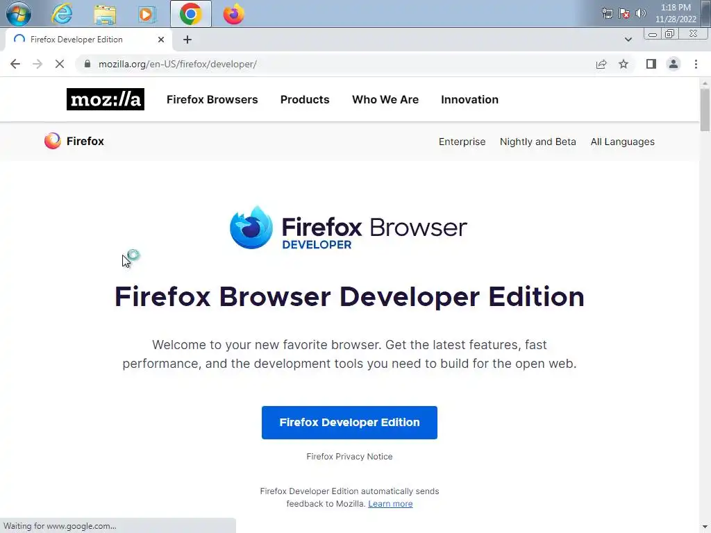Open Windows Explorer folder icon in taskbar
This screenshot has width=711, height=533.
click(105, 14)
